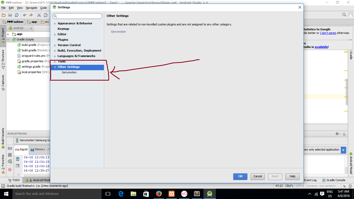Image resolution: width=354 pixels, height=199 pixels.
Task: Open the Windows Store from the taskbar
Action: click(x=146, y=194)
